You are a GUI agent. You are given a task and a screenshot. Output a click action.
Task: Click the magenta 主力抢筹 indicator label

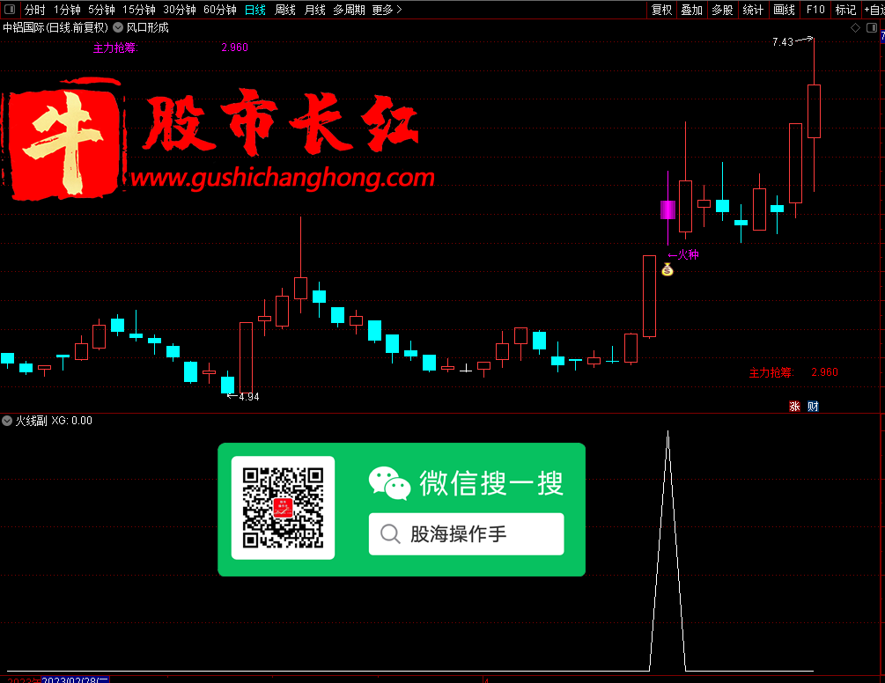[x=115, y=48]
